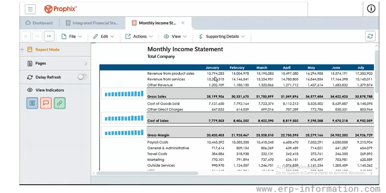Click the May column header

coord(311,68)
